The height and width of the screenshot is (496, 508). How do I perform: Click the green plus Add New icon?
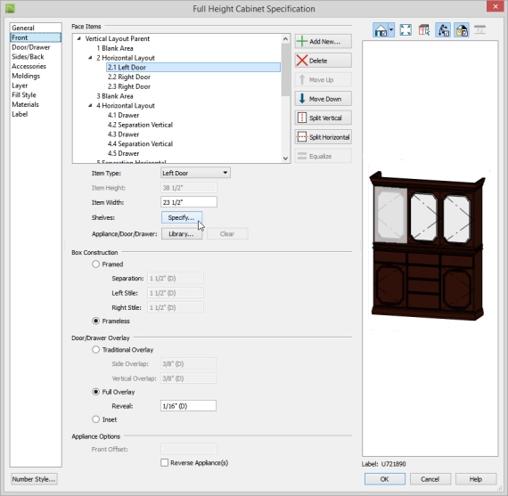(302, 42)
